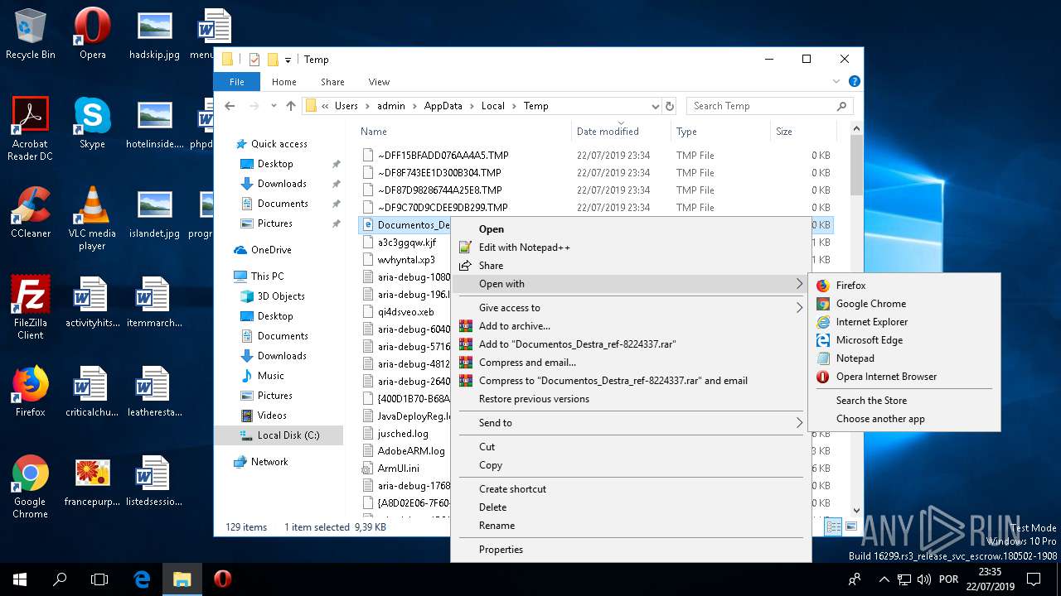
Task: Open the Opera desktop shortcut
Action: 93,34
